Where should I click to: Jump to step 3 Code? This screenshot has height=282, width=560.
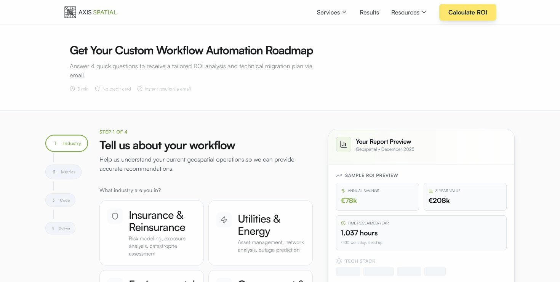click(61, 200)
